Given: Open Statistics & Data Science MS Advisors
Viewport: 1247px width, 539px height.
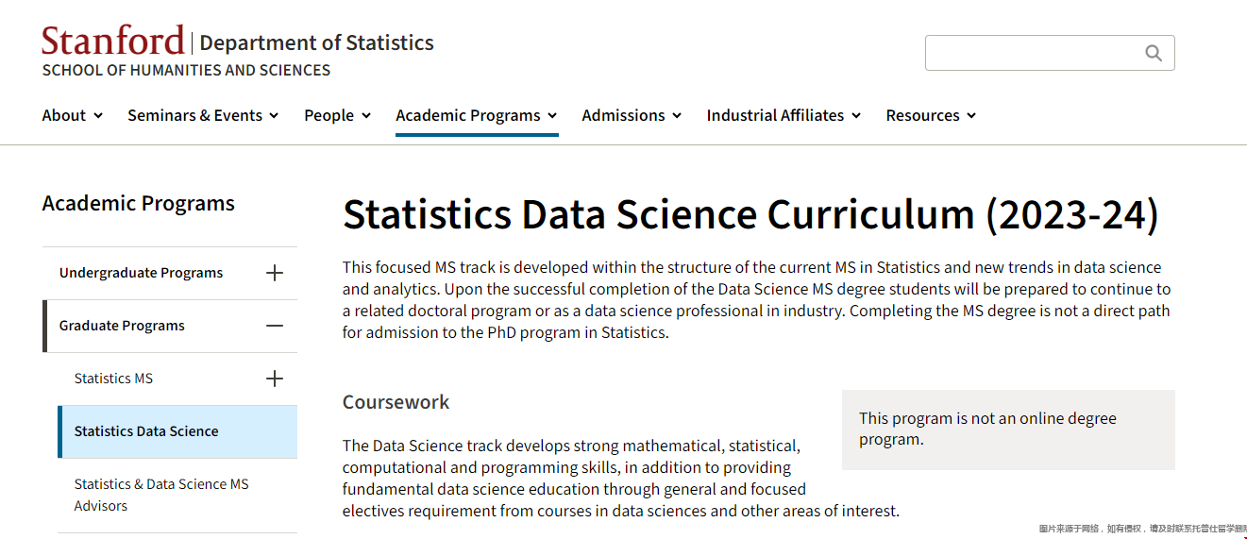Looking at the screenshot, I should (161, 495).
